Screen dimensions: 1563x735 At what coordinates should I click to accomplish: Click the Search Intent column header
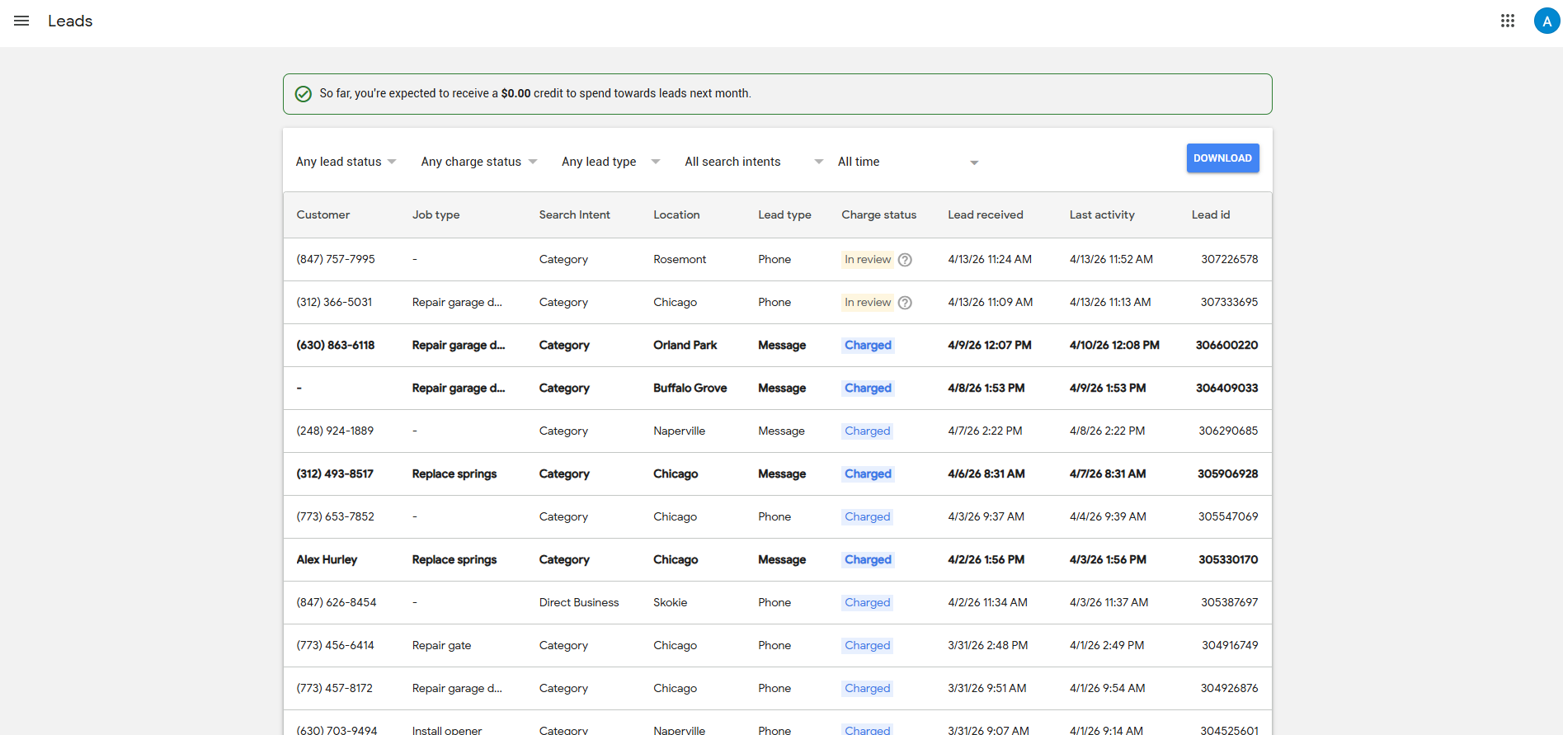coord(575,214)
